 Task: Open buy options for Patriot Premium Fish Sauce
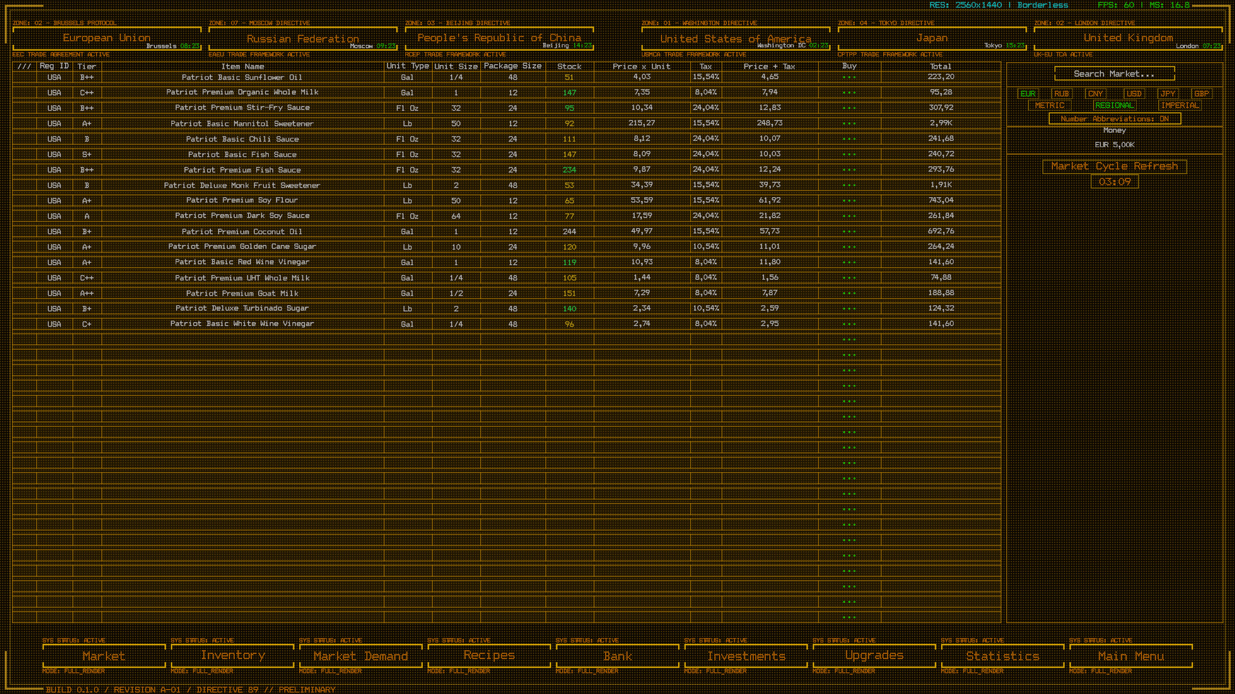(849, 170)
